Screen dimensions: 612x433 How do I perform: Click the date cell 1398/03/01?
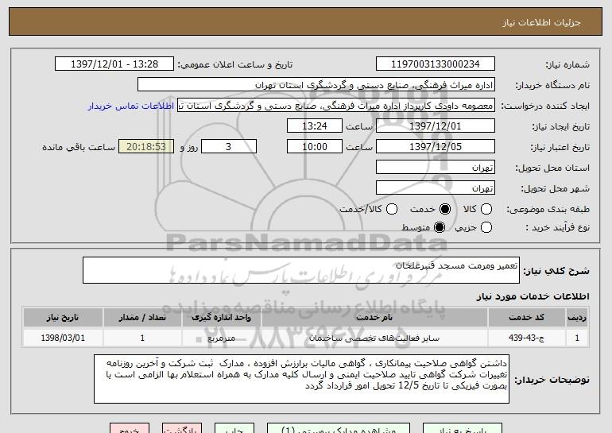(63, 338)
